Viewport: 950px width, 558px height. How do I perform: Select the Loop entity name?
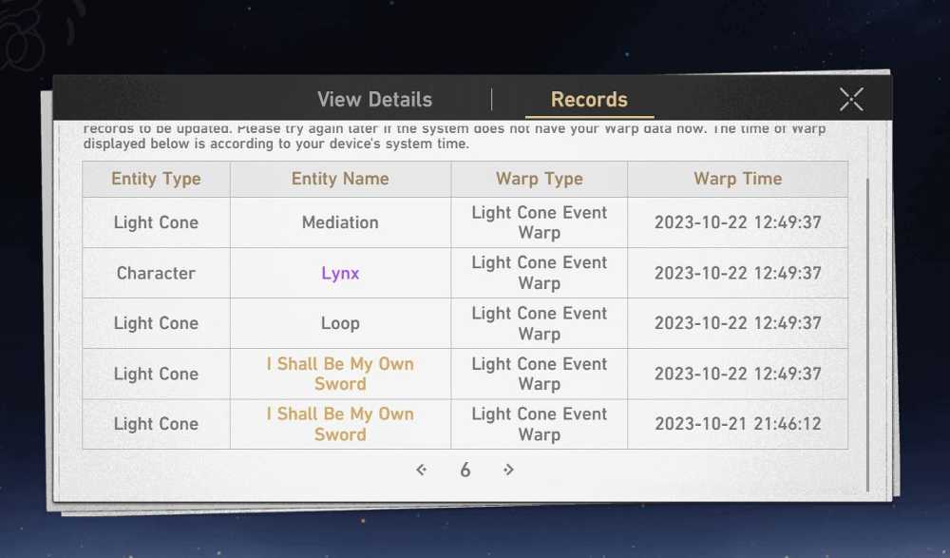click(340, 323)
